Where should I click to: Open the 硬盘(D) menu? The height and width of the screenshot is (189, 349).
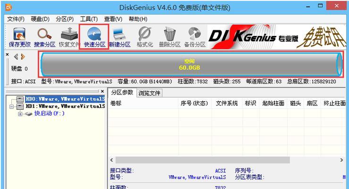coord(40,19)
